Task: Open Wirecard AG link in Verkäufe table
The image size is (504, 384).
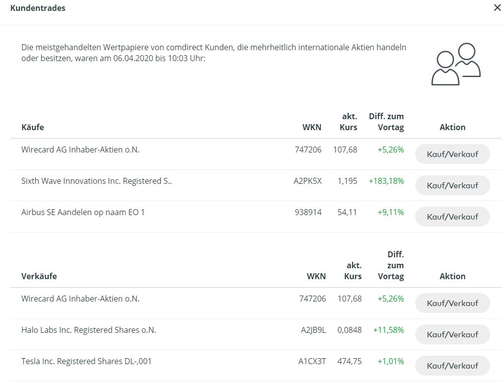Action: tap(80, 299)
